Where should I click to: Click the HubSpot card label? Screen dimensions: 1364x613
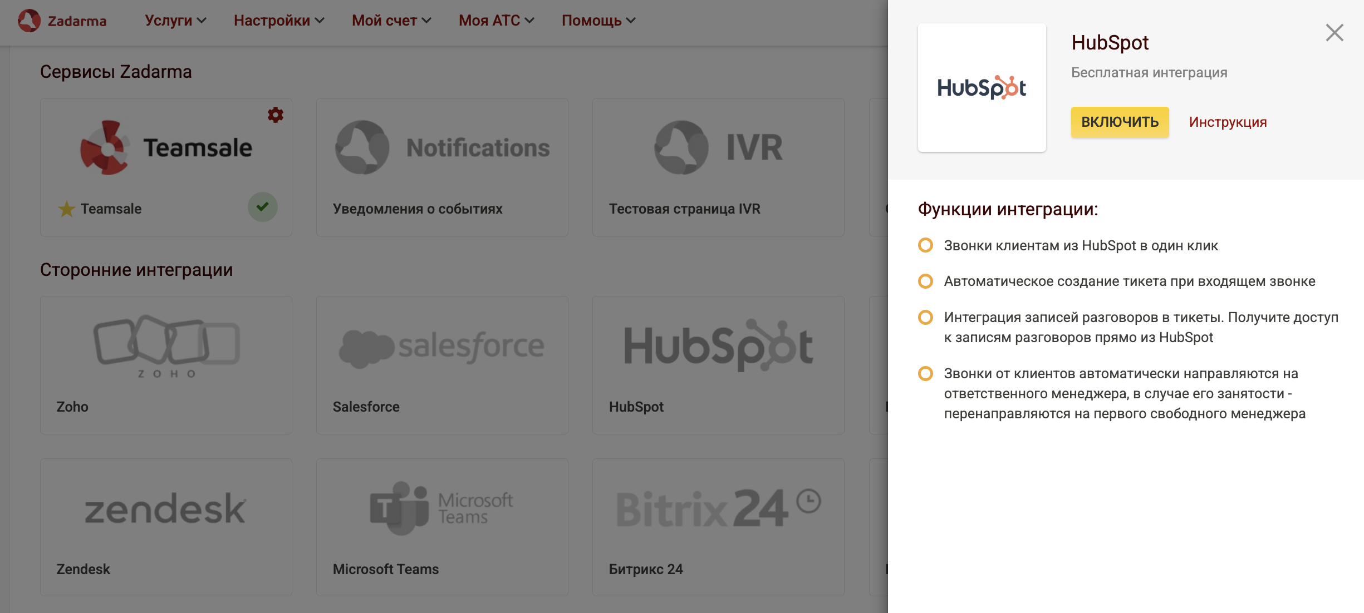coord(636,407)
